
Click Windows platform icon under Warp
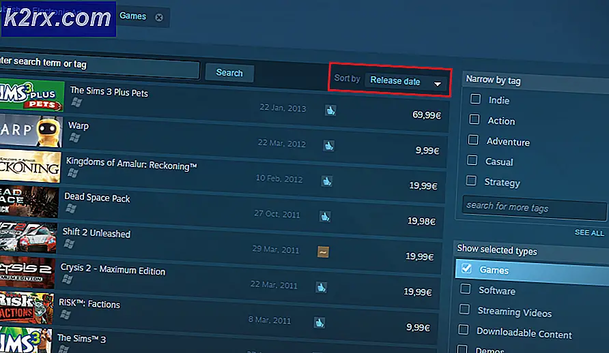(74, 137)
